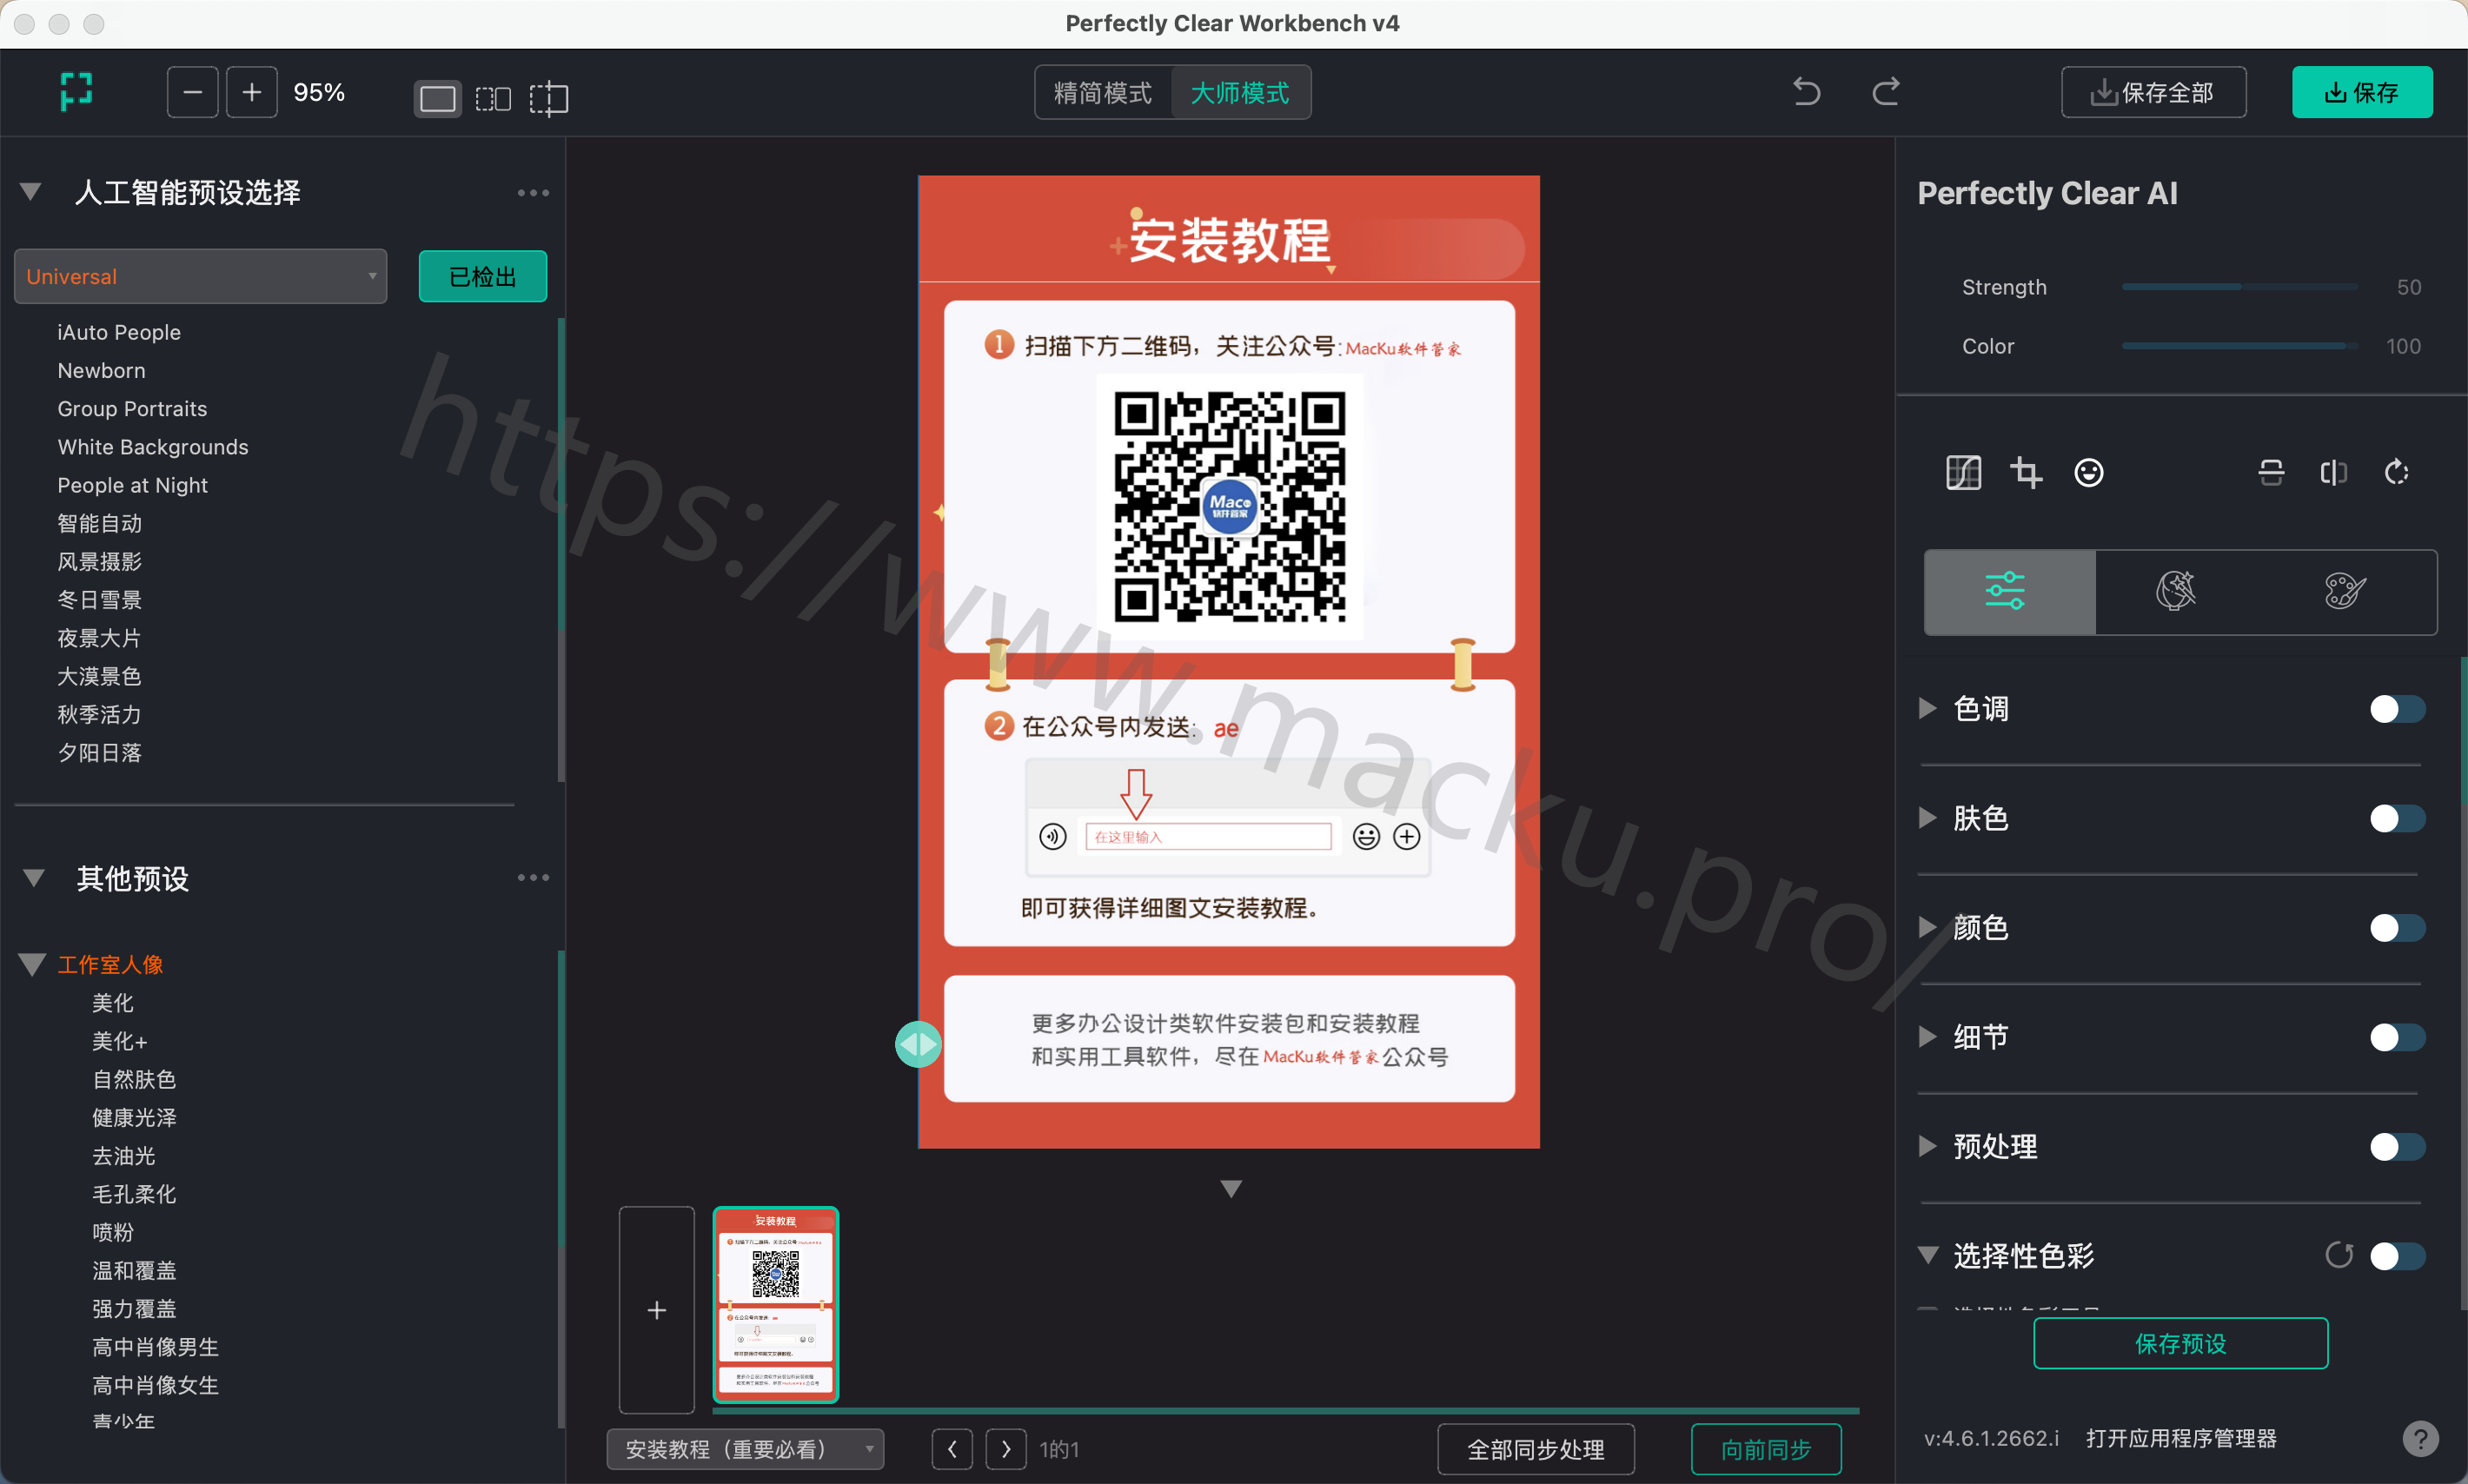The image size is (2468, 1484).
Task: Open 其他预设 section options menu
Action: click(x=533, y=877)
